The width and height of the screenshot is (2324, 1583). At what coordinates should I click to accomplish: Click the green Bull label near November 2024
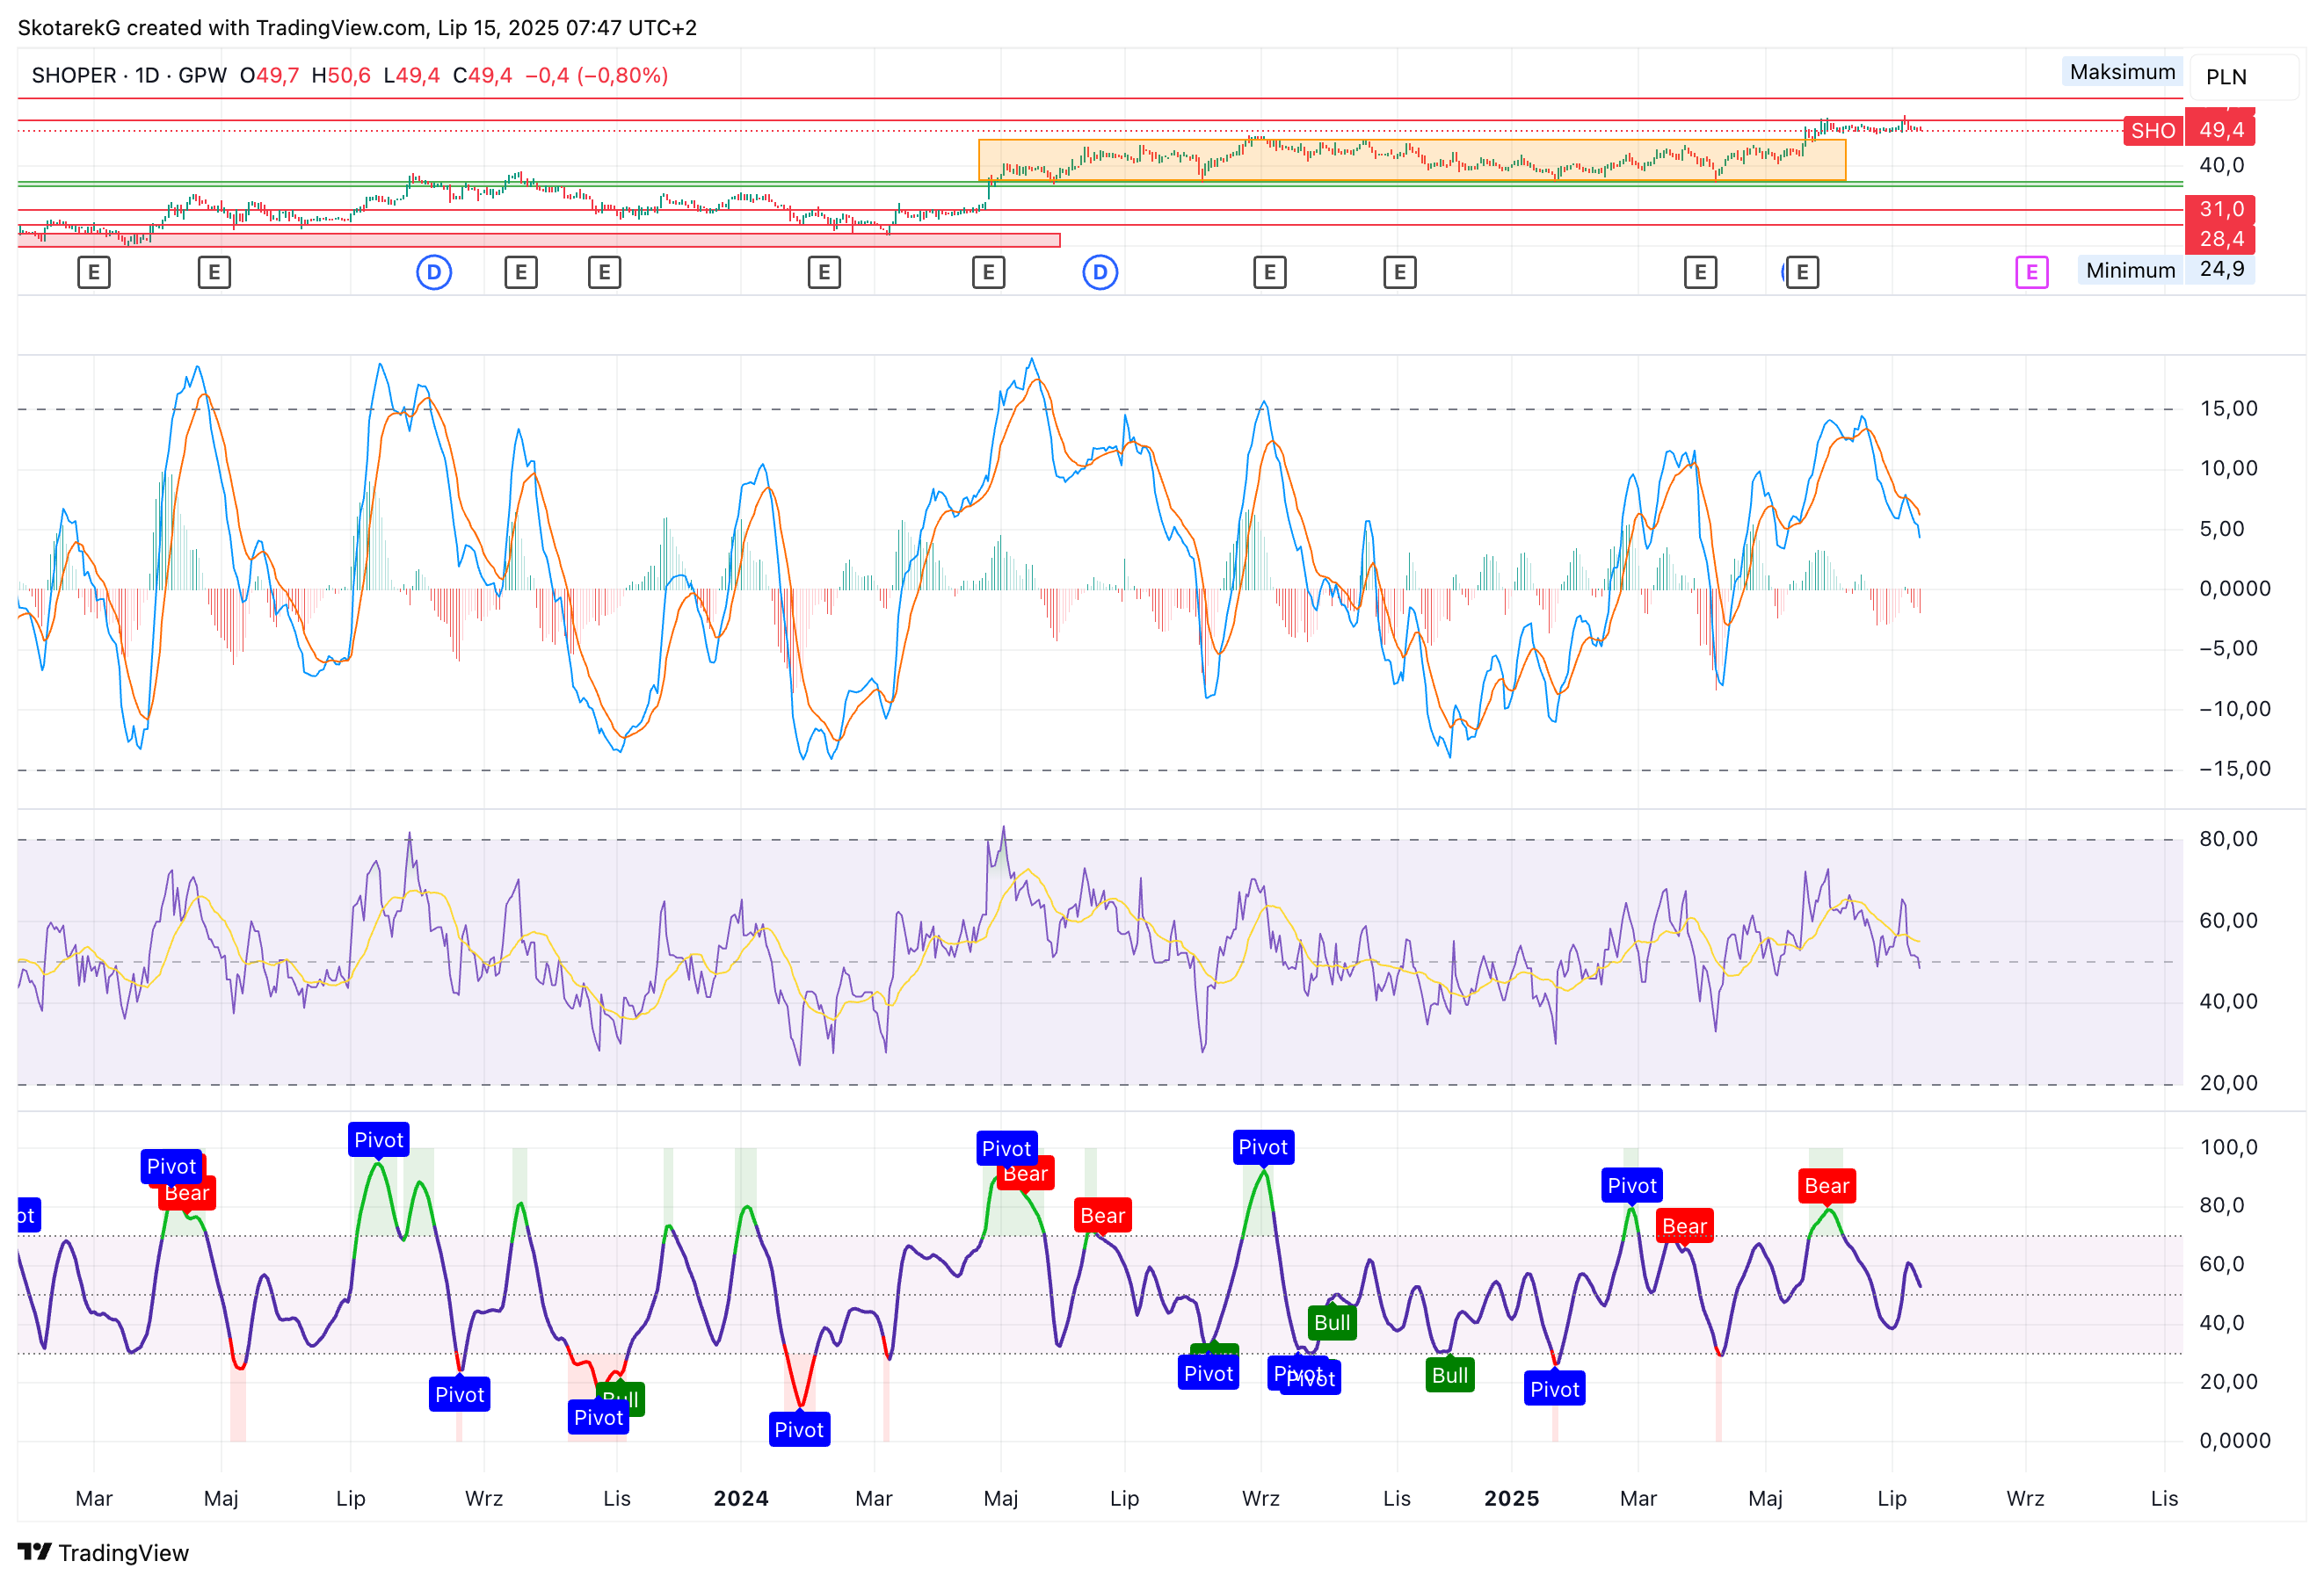click(1450, 1375)
